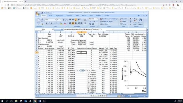Select the Single Temperature Solver sheet tab

[49, 94]
